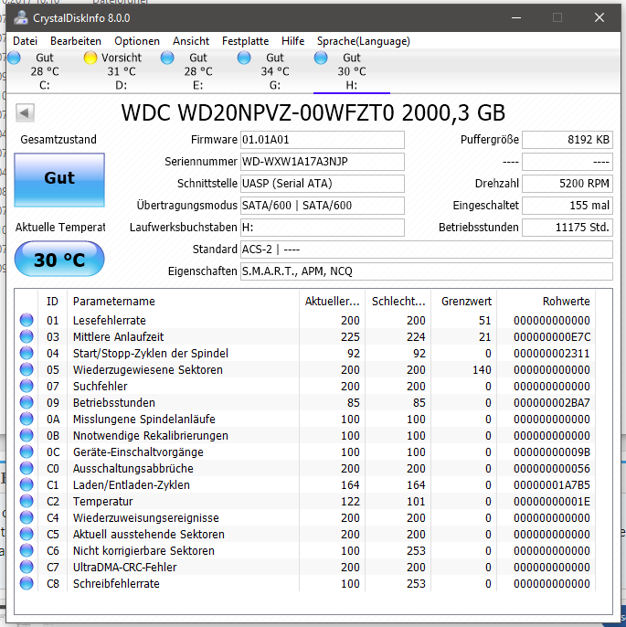Click the Puffergröße value 8192 KB
This screenshot has width=626, height=627.
pos(568,140)
